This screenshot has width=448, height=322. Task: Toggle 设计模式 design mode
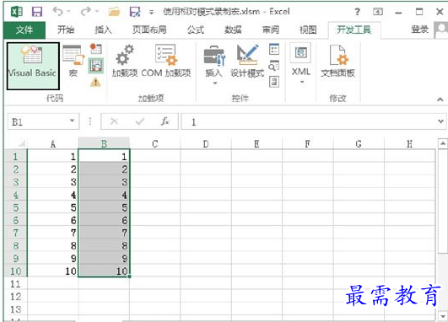click(x=247, y=62)
